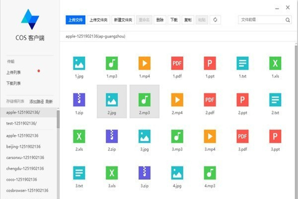Select the 1.xls spreadsheet icon
Viewport: 298px width, 199px height.
pos(275,64)
